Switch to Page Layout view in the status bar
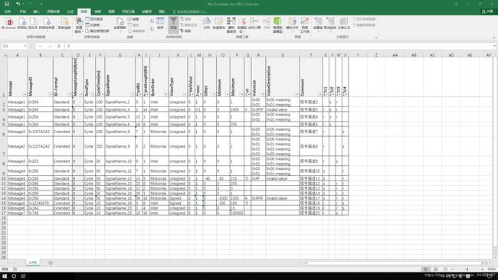The image size is (498, 280). click(436, 269)
